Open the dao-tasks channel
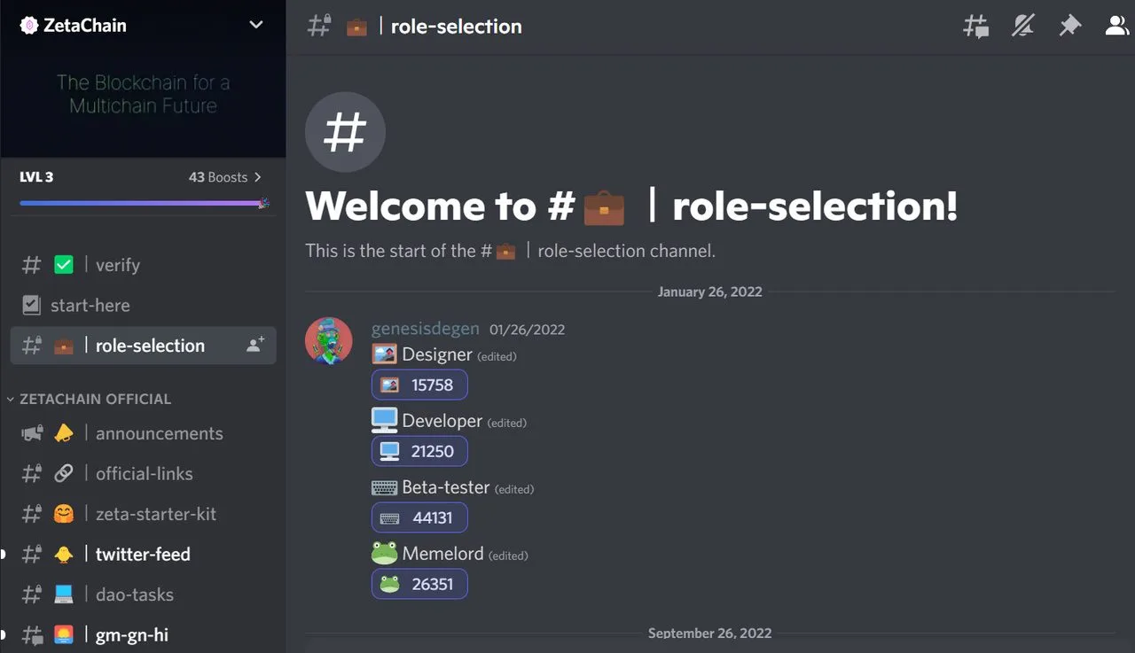1135x653 pixels. 143,595
